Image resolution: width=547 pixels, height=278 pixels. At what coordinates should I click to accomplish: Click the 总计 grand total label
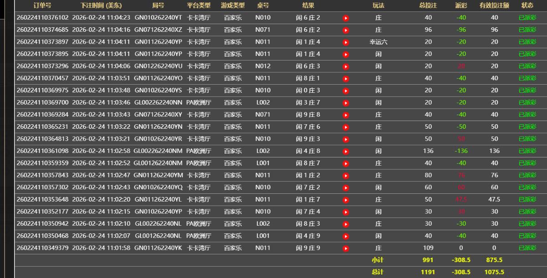[x=378, y=272]
